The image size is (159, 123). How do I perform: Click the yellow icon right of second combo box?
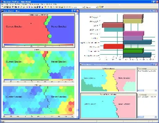click(100, 7)
